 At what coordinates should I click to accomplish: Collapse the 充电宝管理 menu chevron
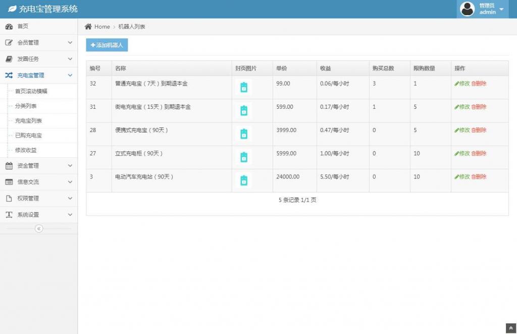70,76
